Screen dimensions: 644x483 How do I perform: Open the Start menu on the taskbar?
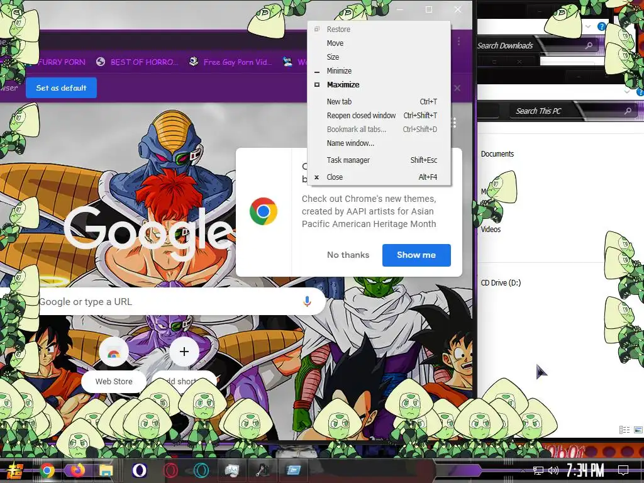(15, 470)
